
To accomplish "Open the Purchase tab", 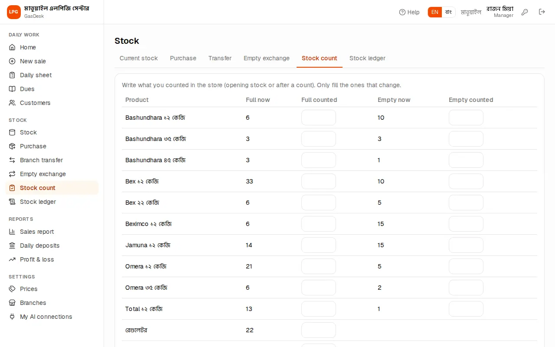I will coord(183,58).
